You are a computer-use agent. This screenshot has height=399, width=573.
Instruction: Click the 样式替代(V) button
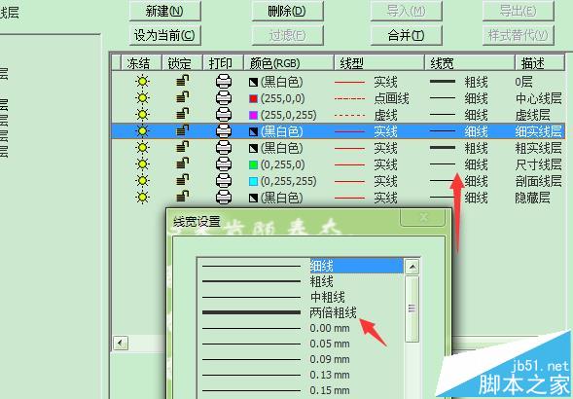(519, 35)
